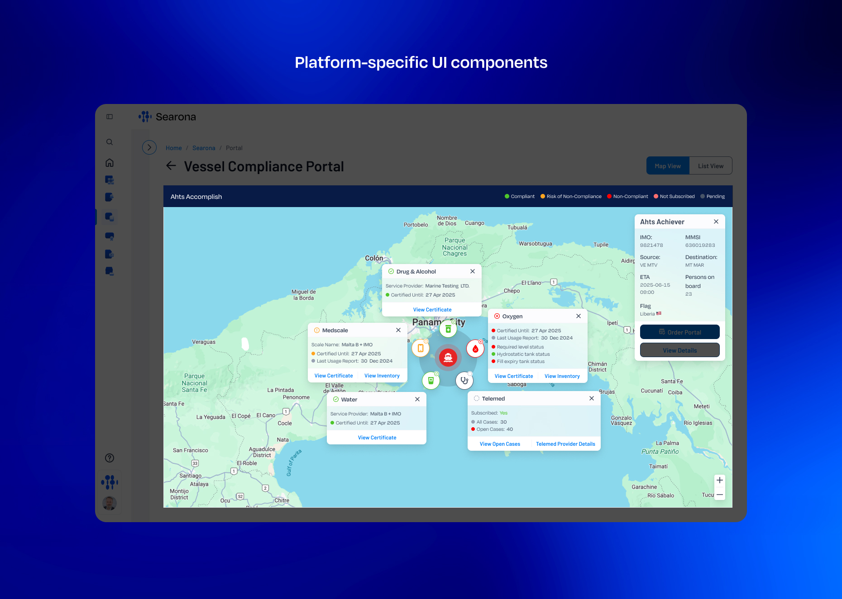Click the IMO value 9821478

click(651, 245)
